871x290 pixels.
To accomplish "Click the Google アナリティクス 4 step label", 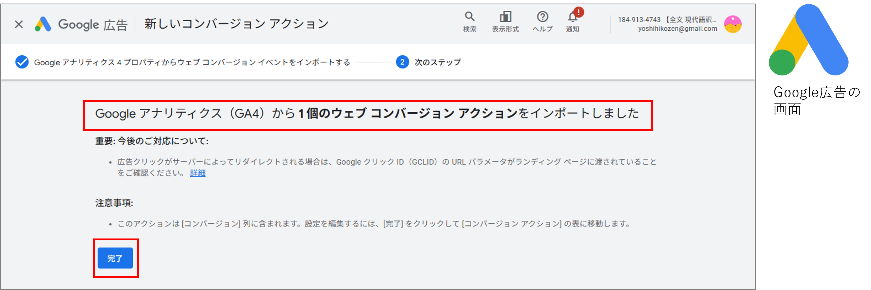I will [192, 62].
